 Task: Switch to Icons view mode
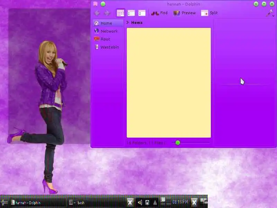tap(120, 13)
